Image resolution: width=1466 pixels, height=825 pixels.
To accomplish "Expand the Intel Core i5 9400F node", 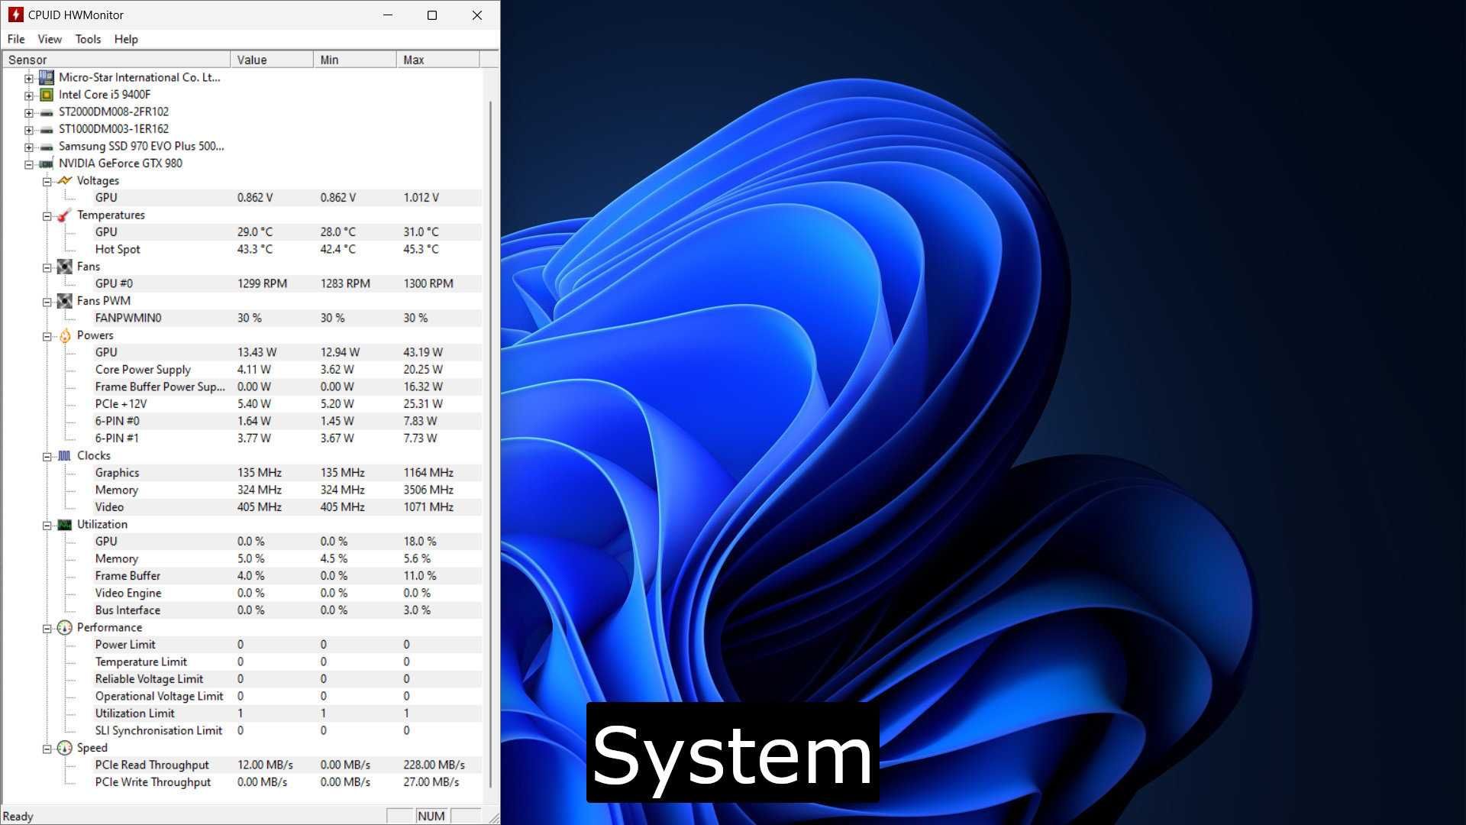I will click(29, 94).
